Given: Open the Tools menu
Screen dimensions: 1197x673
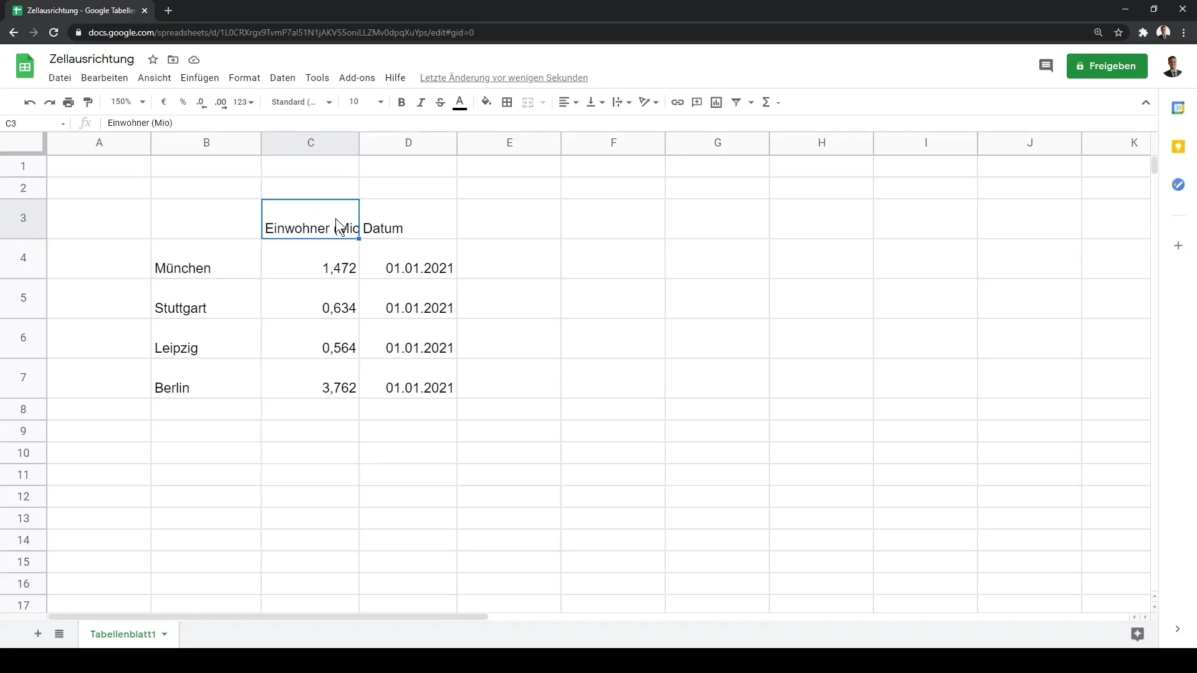Looking at the screenshot, I should 317,78.
